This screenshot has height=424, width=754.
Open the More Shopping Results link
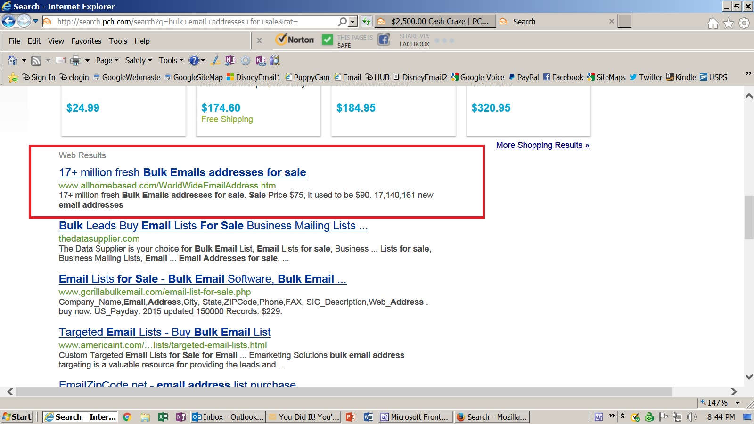pos(542,145)
